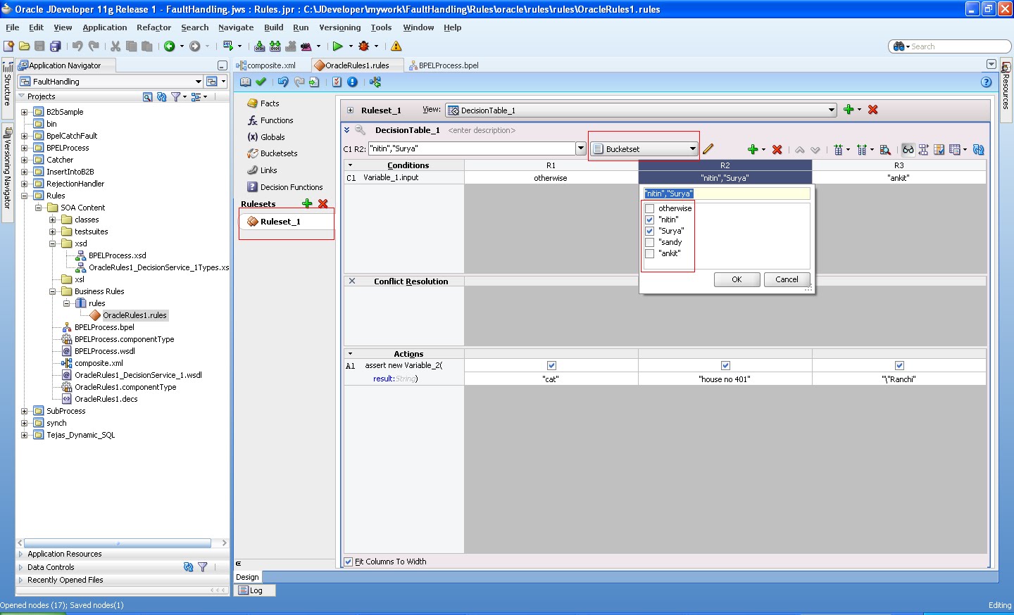
Task: Enable the 'sandy' bucket checkbox
Action: point(649,242)
